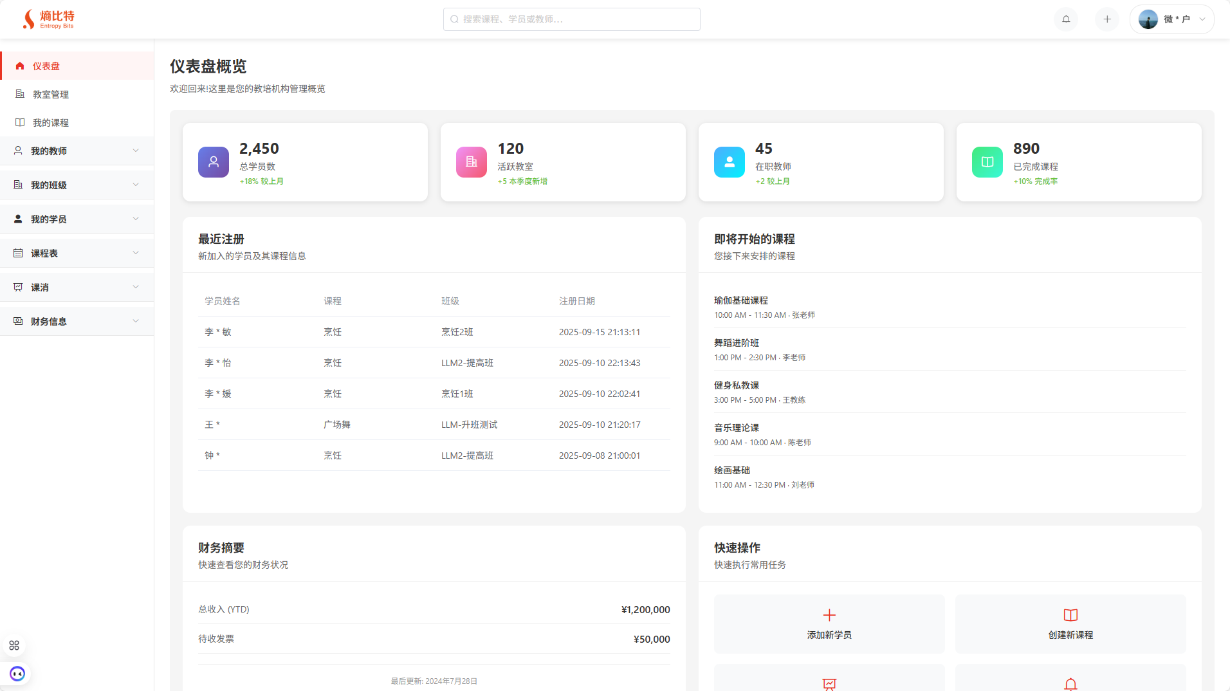Open the 仪表盘概览 page title area
The image size is (1230, 691).
[208, 66]
